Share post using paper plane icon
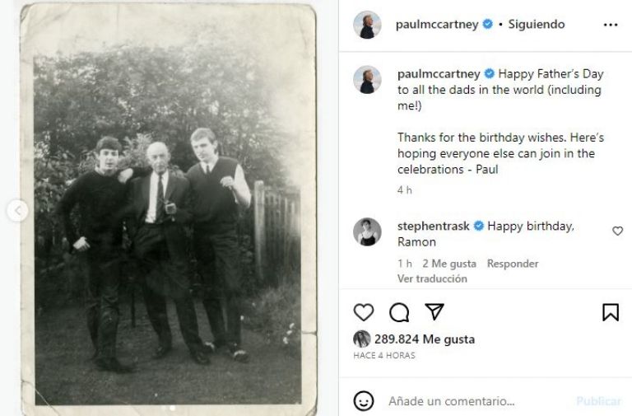The height and width of the screenshot is (416, 632). 434,312
